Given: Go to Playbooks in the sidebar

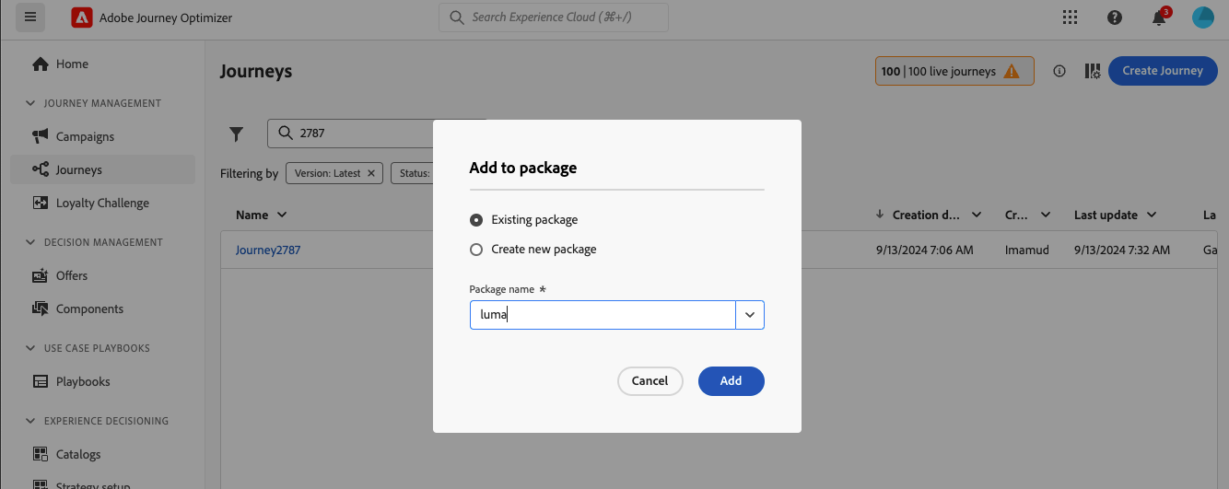Looking at the screenshot, I should click(83, 381).
